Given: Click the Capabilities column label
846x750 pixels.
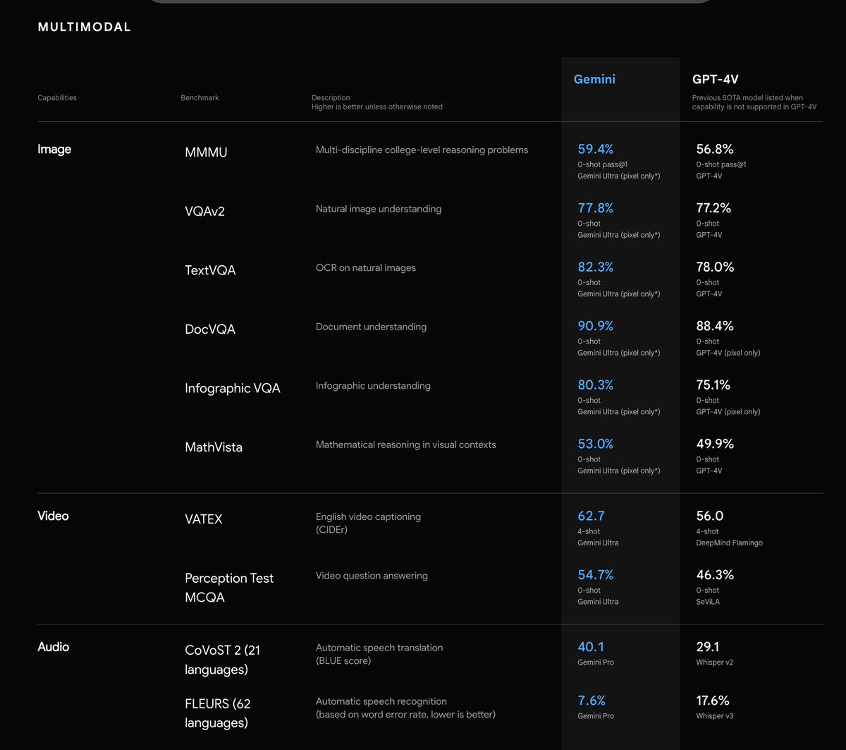Looking at the screenshot, I should point(57,97).
